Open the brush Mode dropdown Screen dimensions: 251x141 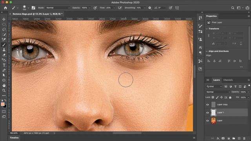click(58, 8)
